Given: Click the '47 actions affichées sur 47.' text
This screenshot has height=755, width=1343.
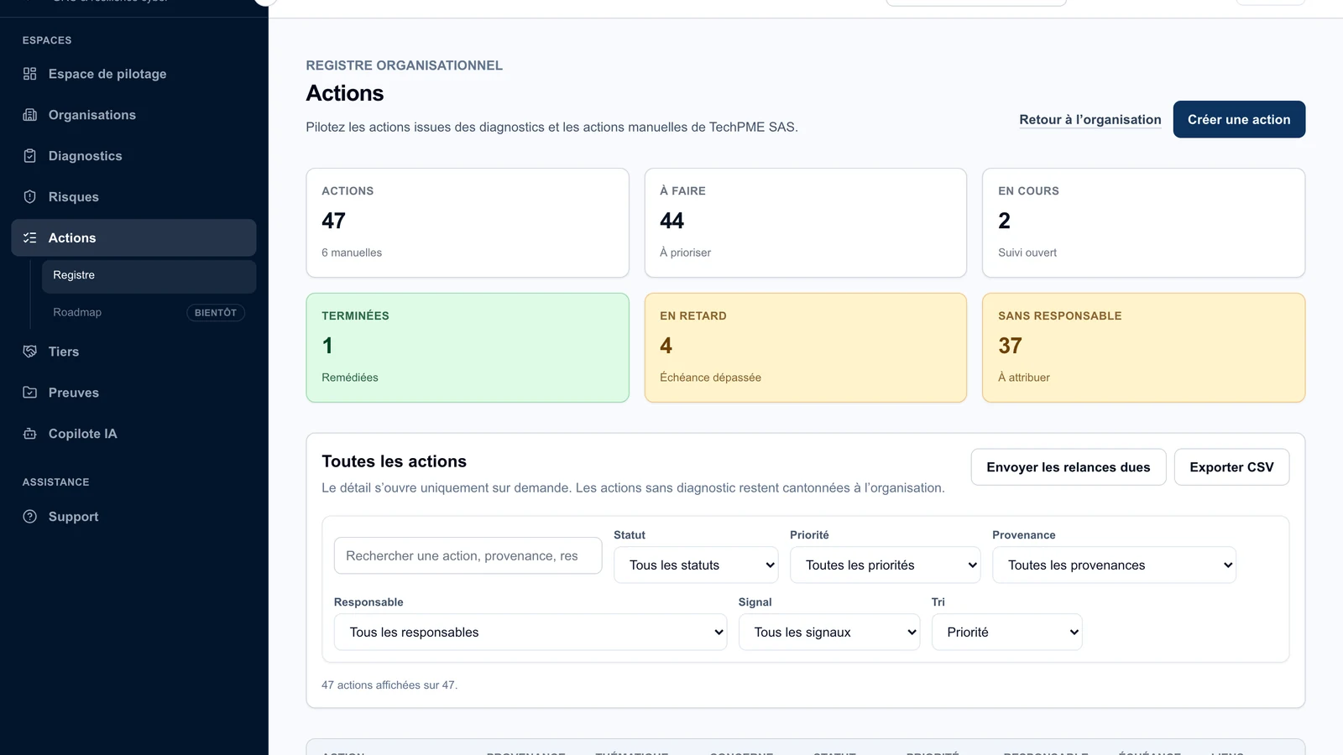Looking at the screenshot, I should pos(389,685).
